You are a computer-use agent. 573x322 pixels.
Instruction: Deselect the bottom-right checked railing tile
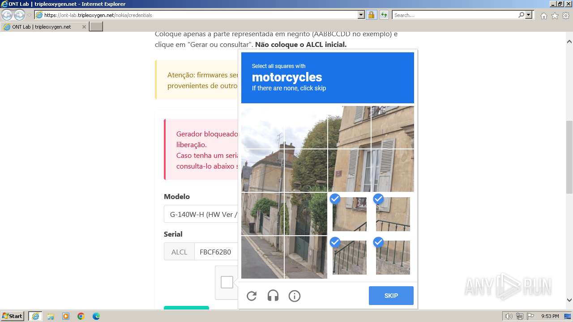coord(393,257)
